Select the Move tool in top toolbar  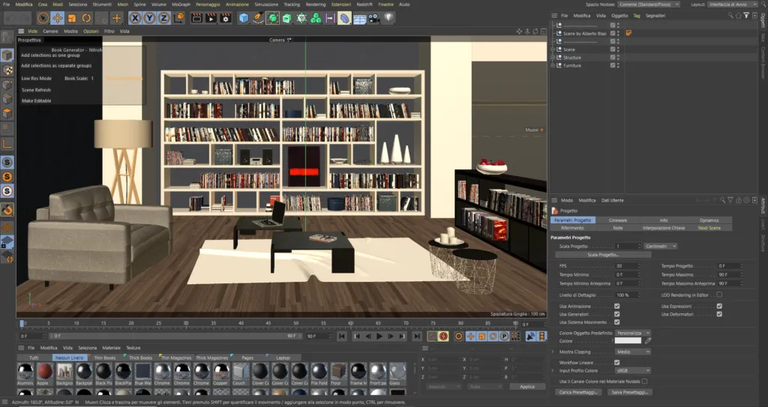click(x=57, y=19)
